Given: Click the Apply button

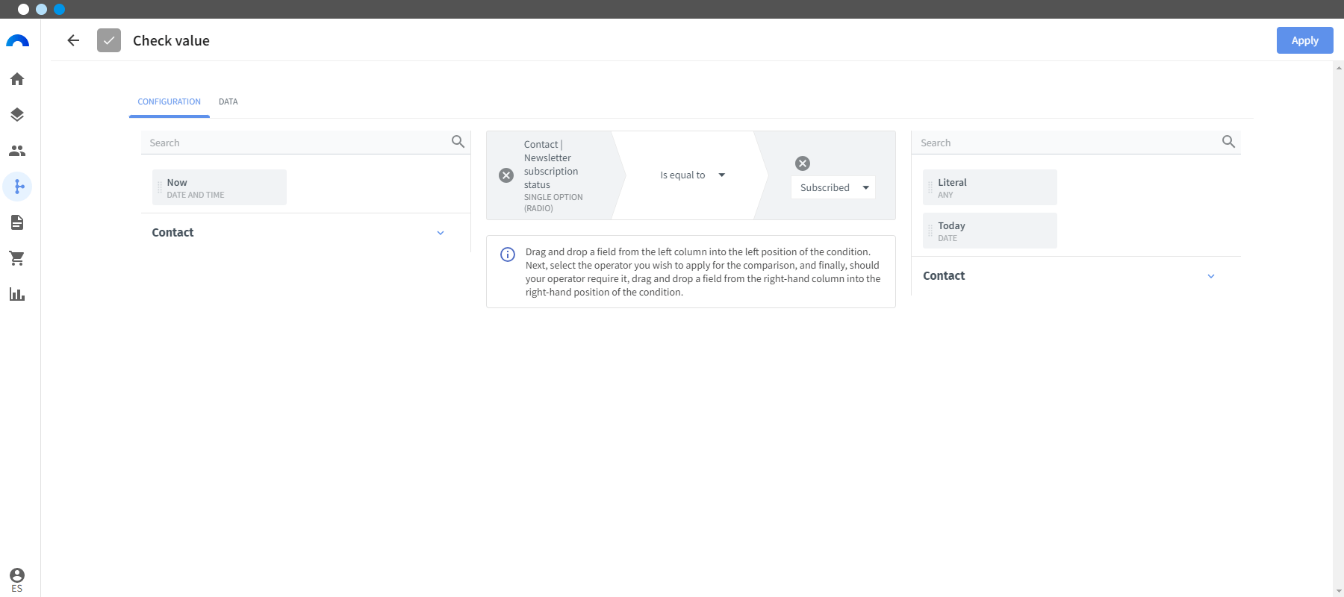Looking at the screenshot, I should tap(1304, 40).
